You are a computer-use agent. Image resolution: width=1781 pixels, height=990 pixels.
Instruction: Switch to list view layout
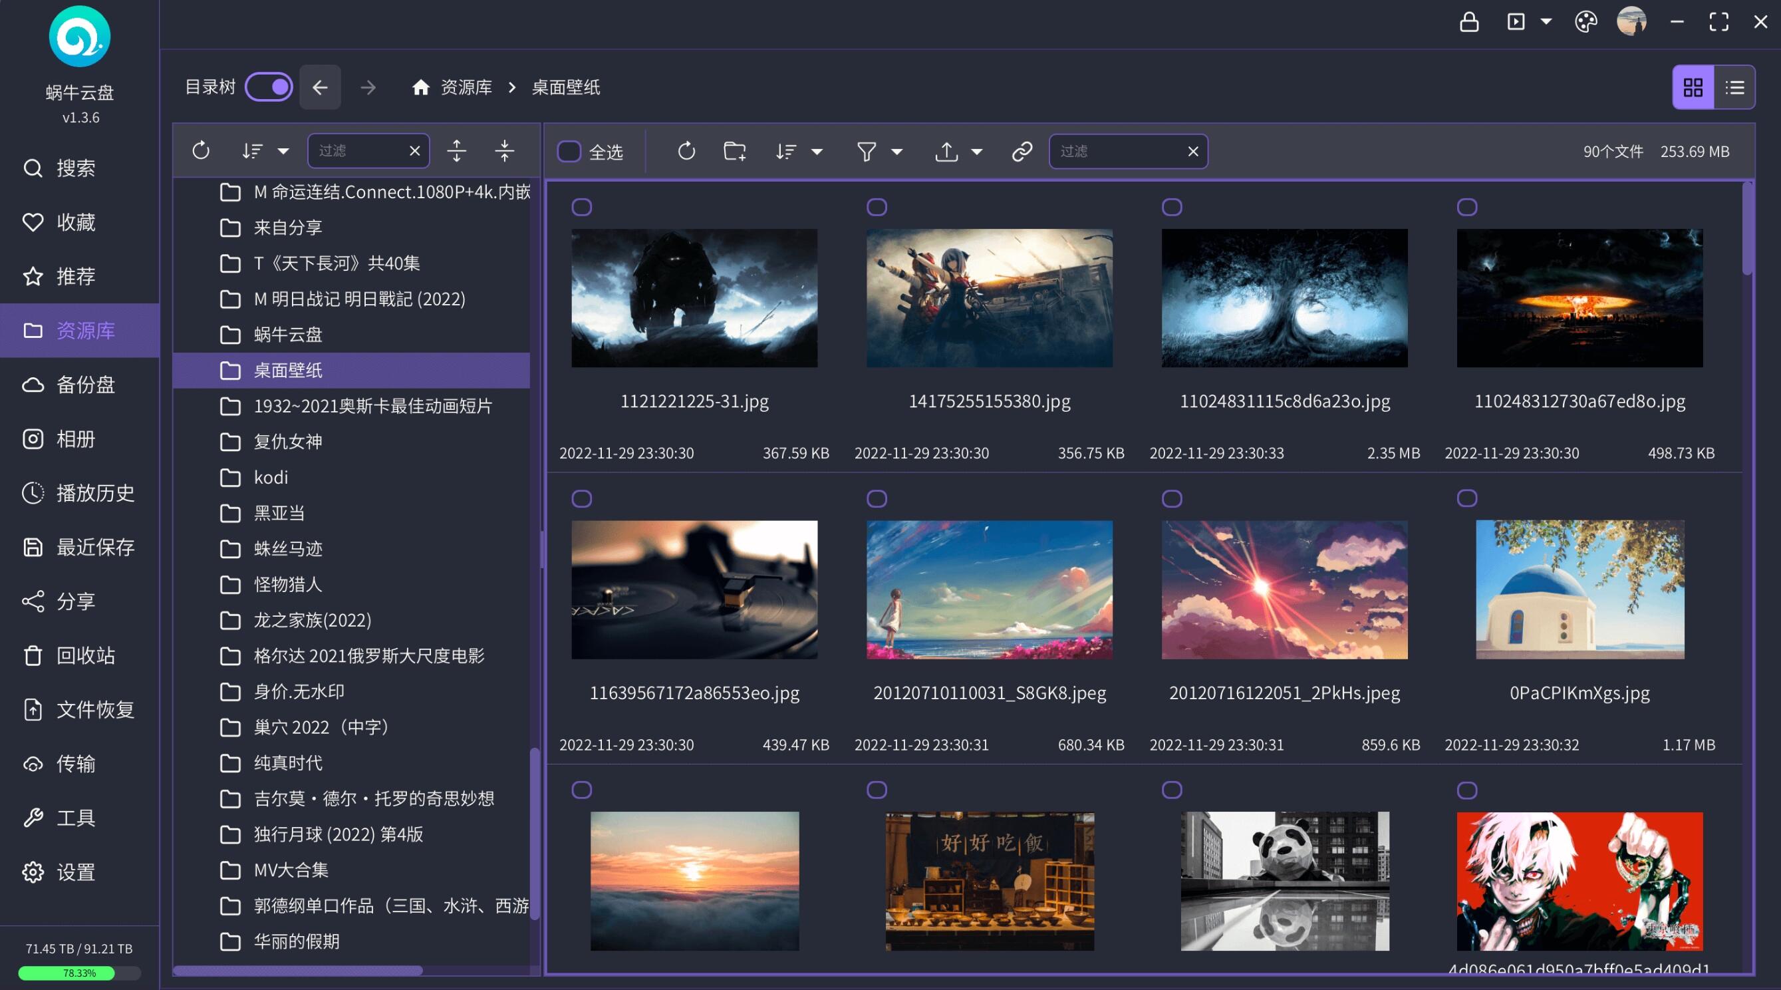coord(1734,87)
